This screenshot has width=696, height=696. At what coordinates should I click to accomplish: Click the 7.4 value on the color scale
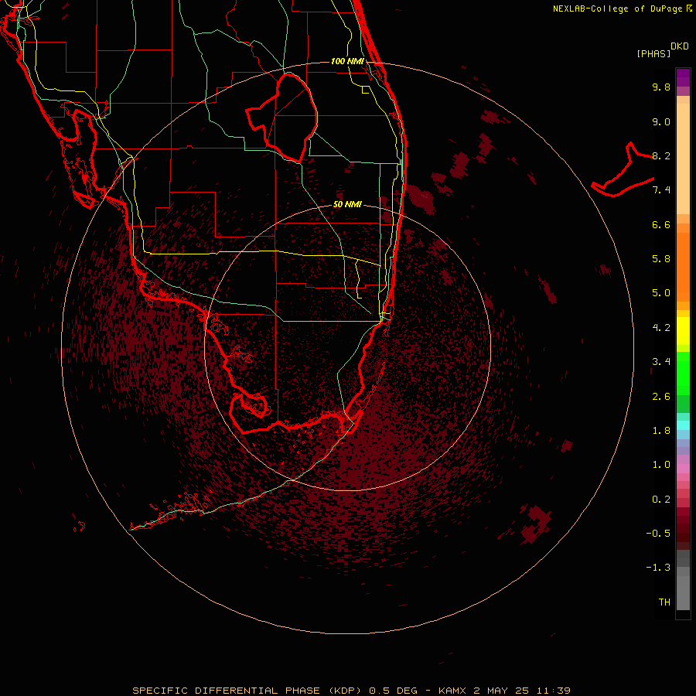[661, 190]
